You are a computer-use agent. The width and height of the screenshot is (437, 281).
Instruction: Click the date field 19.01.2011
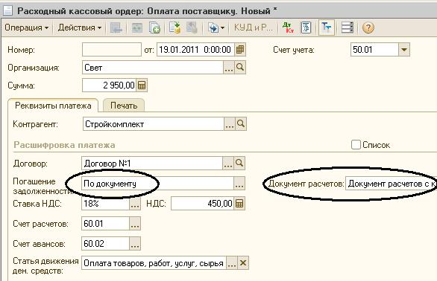(195, 50)
